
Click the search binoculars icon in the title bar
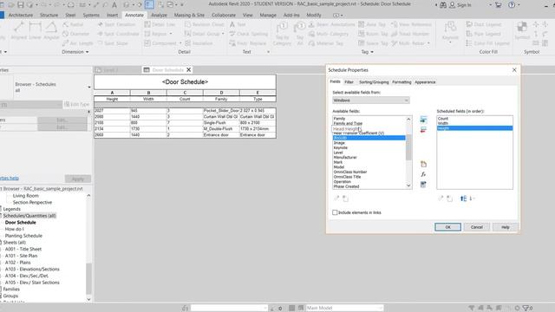click(x=443, y=5)
